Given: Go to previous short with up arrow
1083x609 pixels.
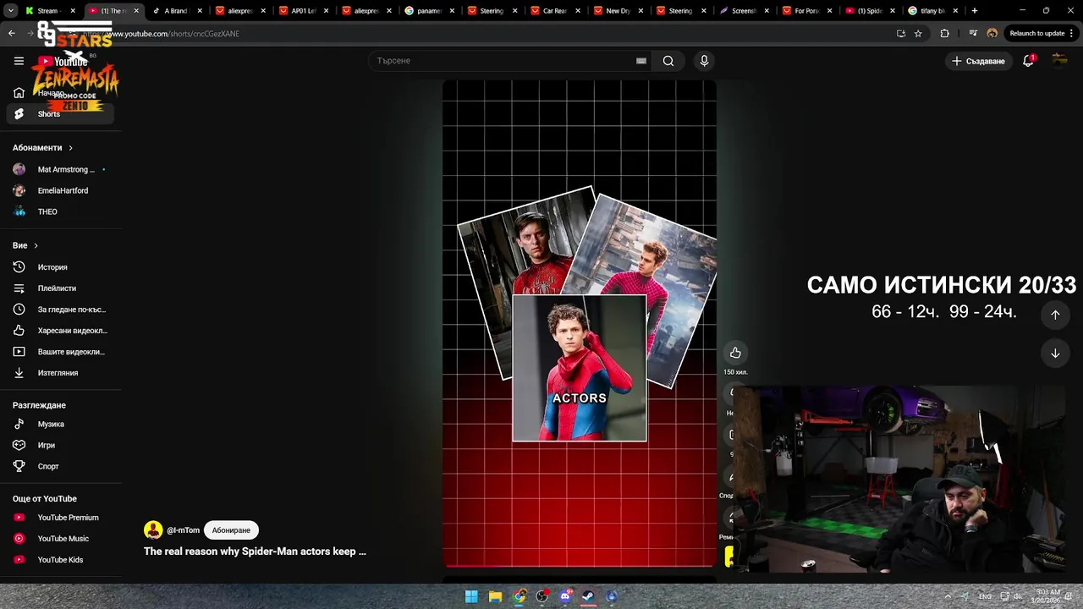Looking at the screenshot, I should [1055, 315].
